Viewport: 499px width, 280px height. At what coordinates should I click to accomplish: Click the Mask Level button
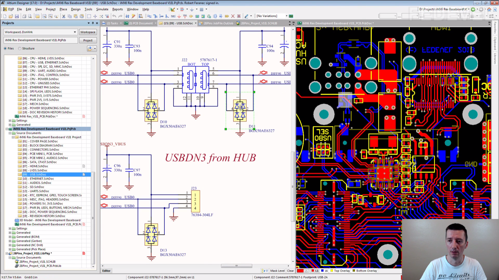277,271
